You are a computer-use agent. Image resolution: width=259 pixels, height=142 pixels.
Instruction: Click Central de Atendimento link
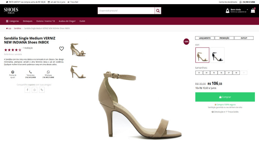(x=228, y=2)
